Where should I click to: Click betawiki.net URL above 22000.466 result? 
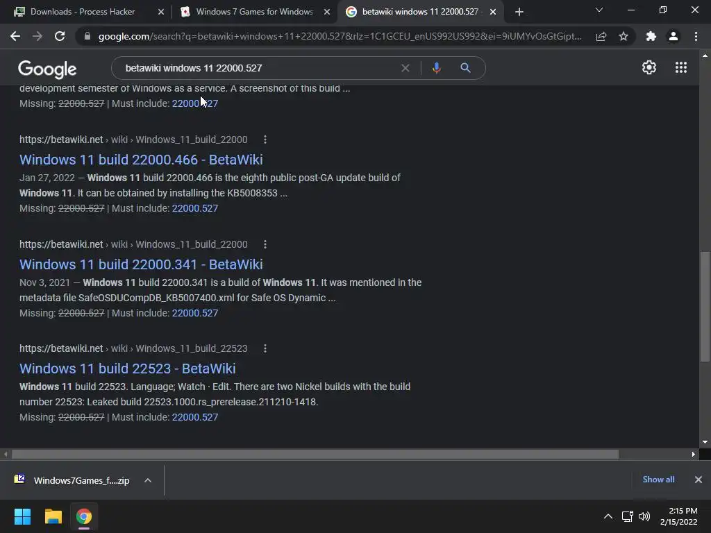pyautogui.click(x=133, y=139)
